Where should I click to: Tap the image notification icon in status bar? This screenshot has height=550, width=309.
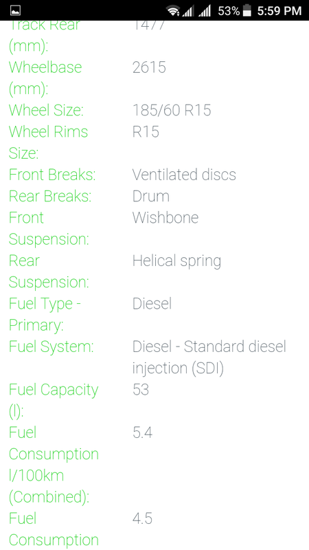click(x=15, y=10)
